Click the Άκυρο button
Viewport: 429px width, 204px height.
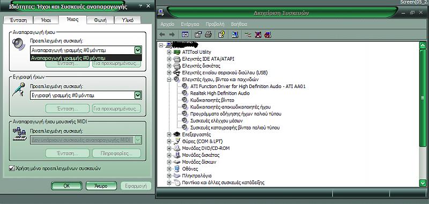click(101, 186)
